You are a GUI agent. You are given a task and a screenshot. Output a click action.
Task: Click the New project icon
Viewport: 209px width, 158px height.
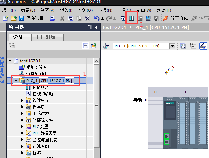click(x=6, y=18)
